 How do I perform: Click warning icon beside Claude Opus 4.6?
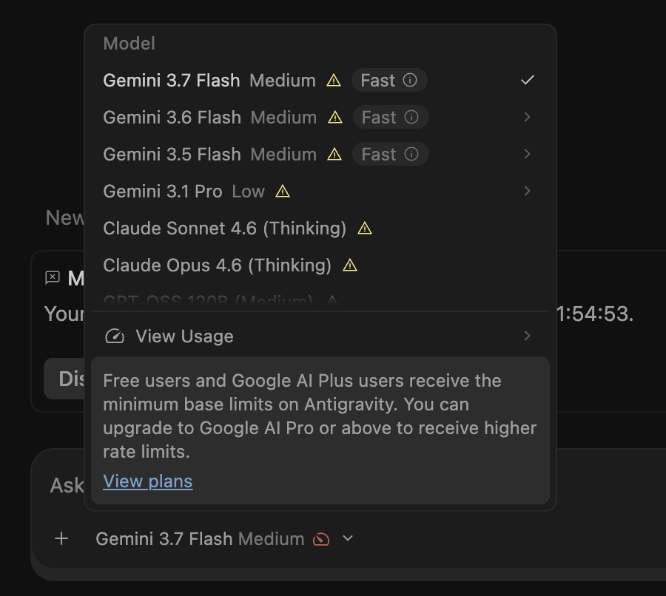pyautogui.click(x=350, y=265)
